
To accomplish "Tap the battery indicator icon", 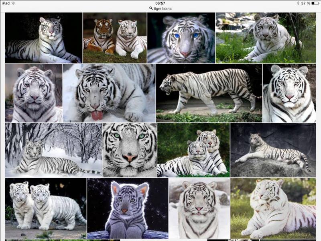I will click(x=315, y=3).
